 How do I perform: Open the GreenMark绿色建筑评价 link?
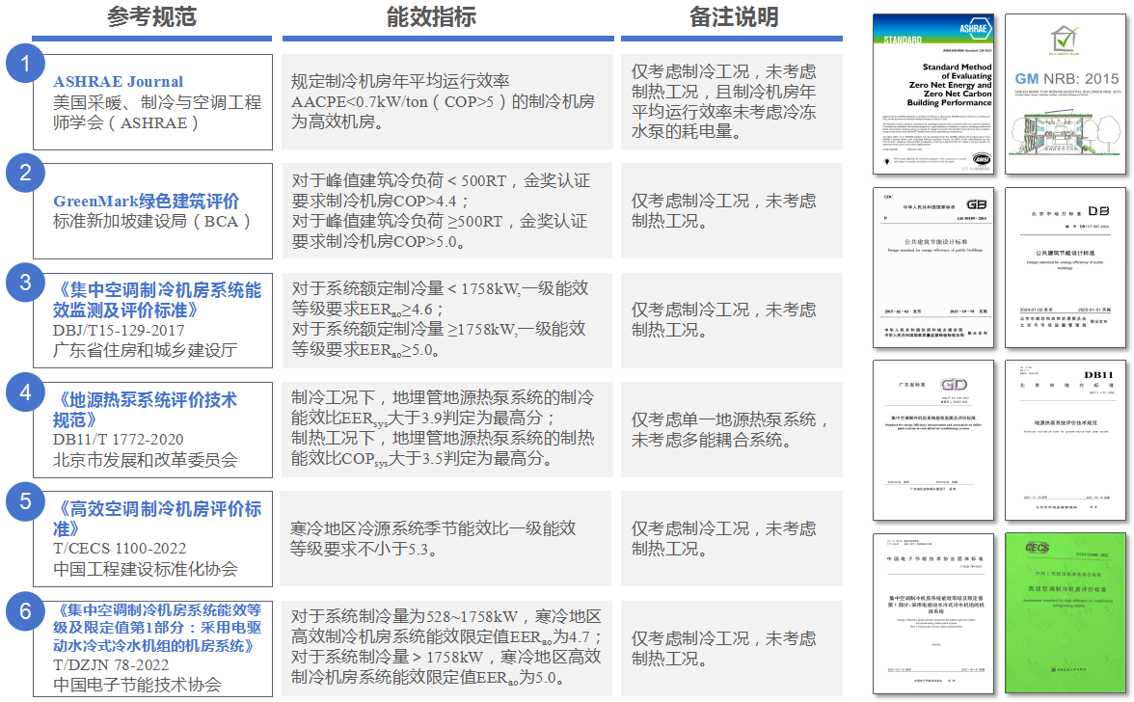tap(146, 202)
